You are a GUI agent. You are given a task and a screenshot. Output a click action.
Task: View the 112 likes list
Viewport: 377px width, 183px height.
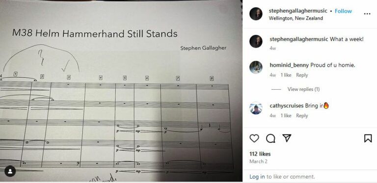click(x=260, y=154)
